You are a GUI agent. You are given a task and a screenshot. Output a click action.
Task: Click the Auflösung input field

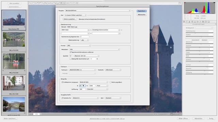pos(82,89)
